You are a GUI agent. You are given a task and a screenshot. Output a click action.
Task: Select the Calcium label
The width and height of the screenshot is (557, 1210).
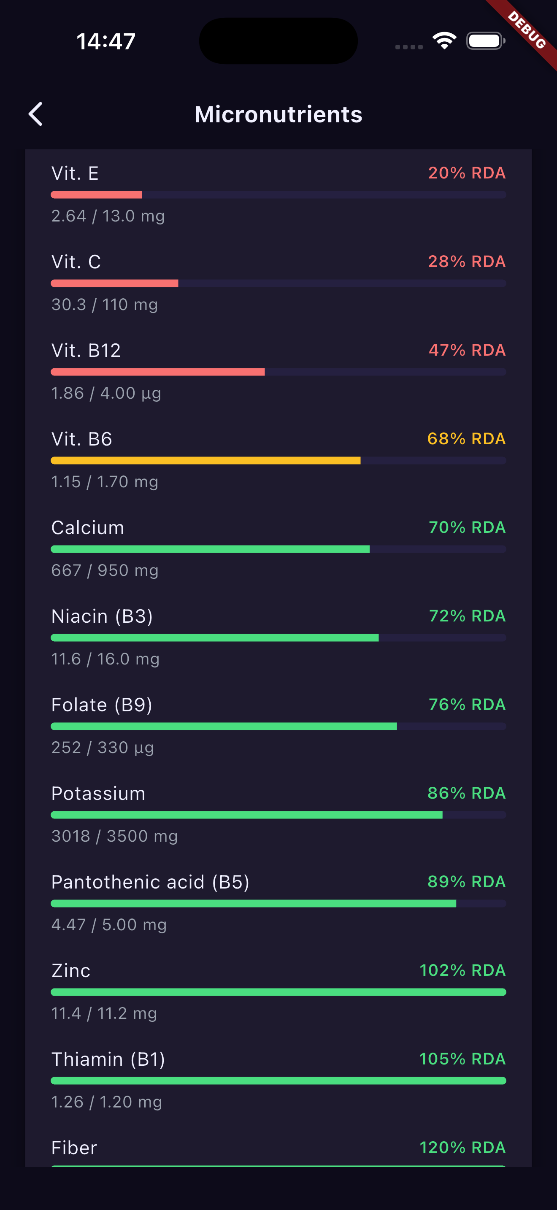click(x=88, y=527)
